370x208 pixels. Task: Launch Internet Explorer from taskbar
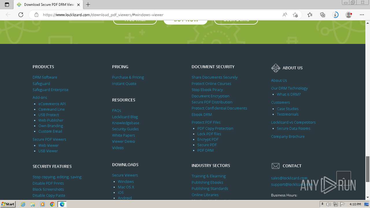[23, 204]
